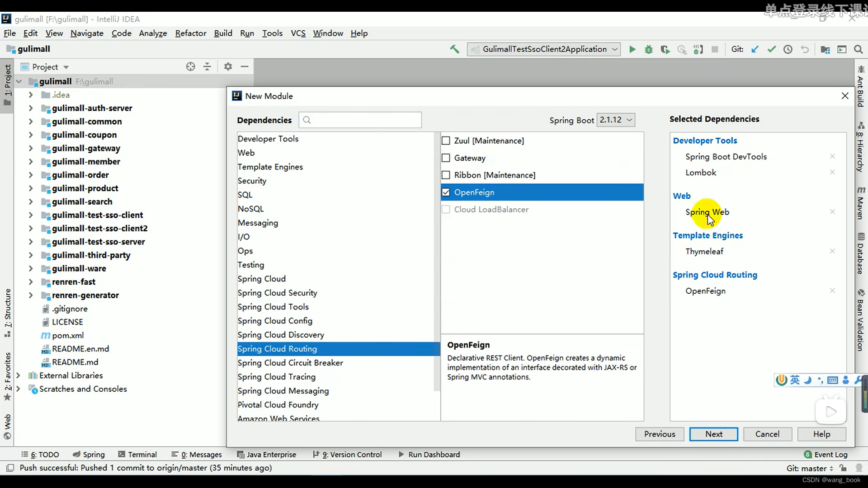The height and width of the screenshot is (488, 868).
Task: Cancel the New Module dialog
Action: pyautogui.click(x=767, y=434)
